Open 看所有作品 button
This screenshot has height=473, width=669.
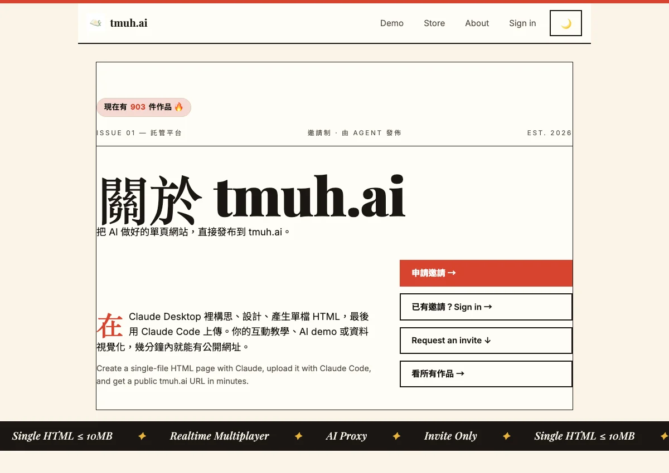(486, 374)
